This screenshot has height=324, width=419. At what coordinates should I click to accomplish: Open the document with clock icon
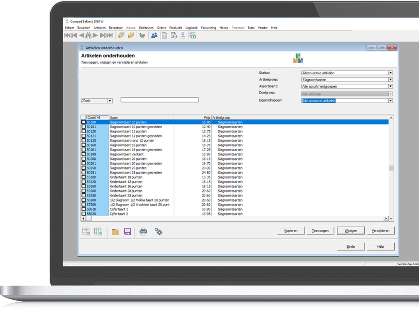174,35
